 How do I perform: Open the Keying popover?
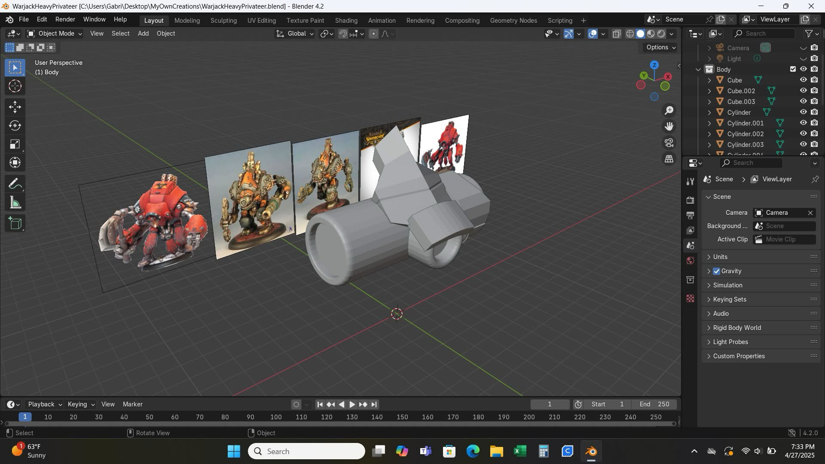[x=81, y=404]
